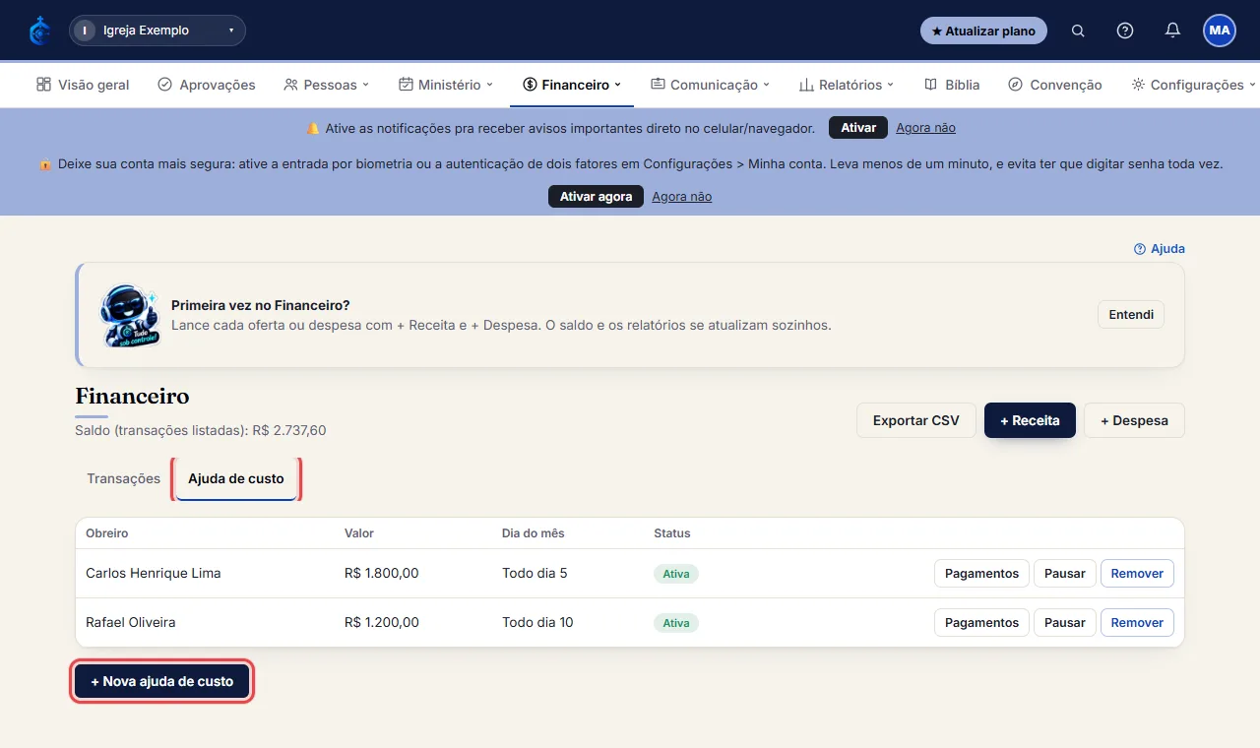Click + Nova ajuda de custo button
Screen dimensions: 1260x748
pyautogui.click(x=162, y=681)
